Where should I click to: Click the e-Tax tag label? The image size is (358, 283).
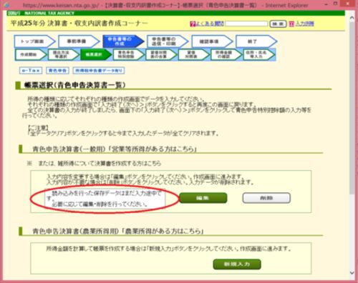(31, 71)
